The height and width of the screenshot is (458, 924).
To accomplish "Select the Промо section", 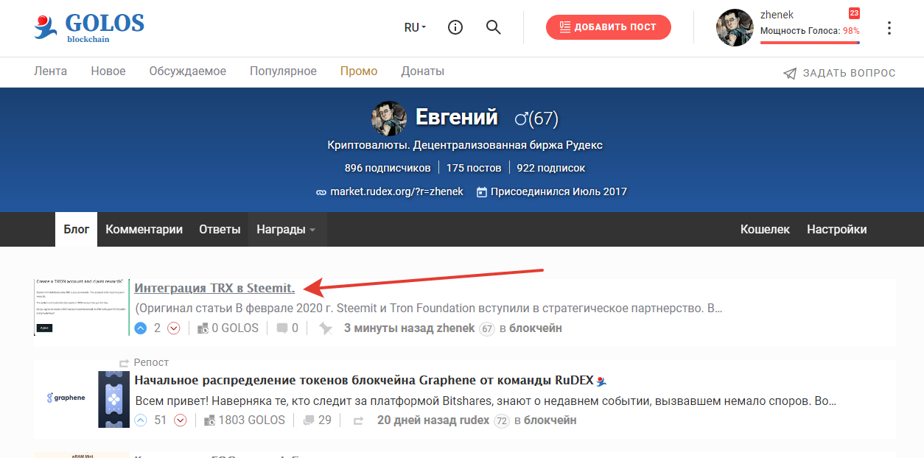I will pyautogui.click(x=359, y=71).
